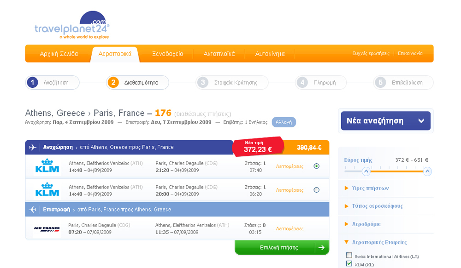Select the second KLM flight radio button

(x=316, y=190)
